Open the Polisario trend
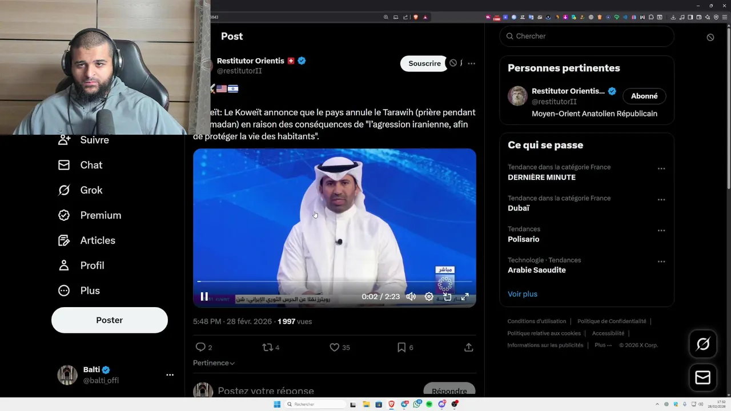Image resolution: width=731 pixels, height=411 pixels. pos(523,239)
